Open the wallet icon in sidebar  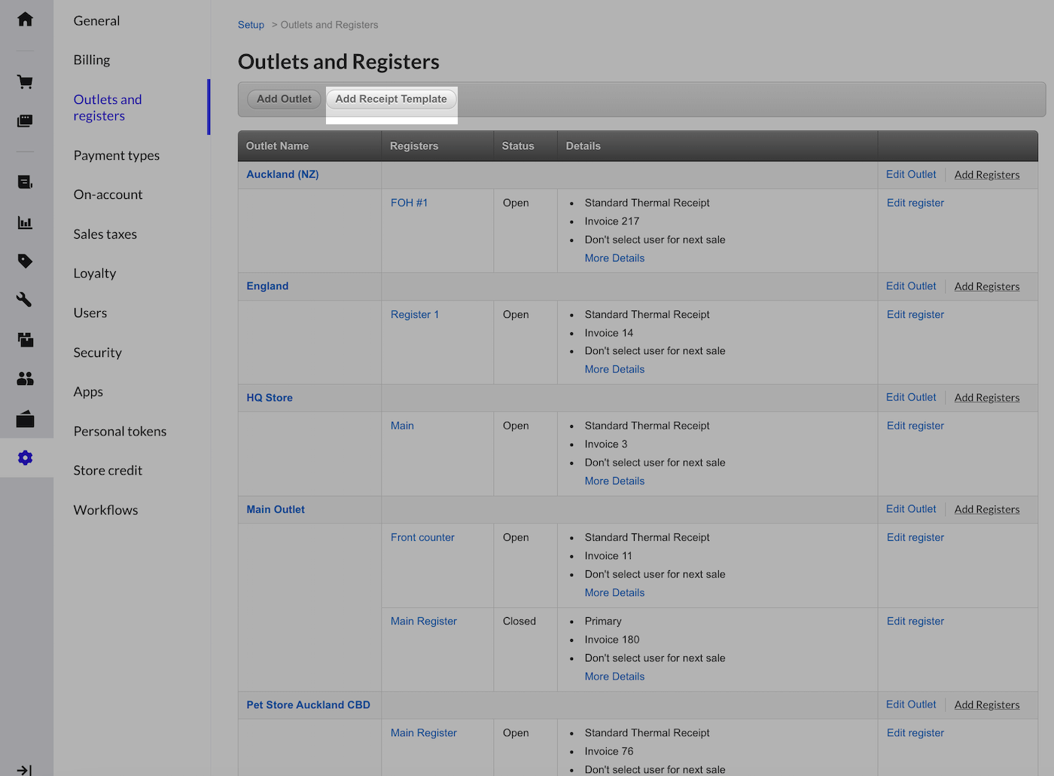pos(25,419)
